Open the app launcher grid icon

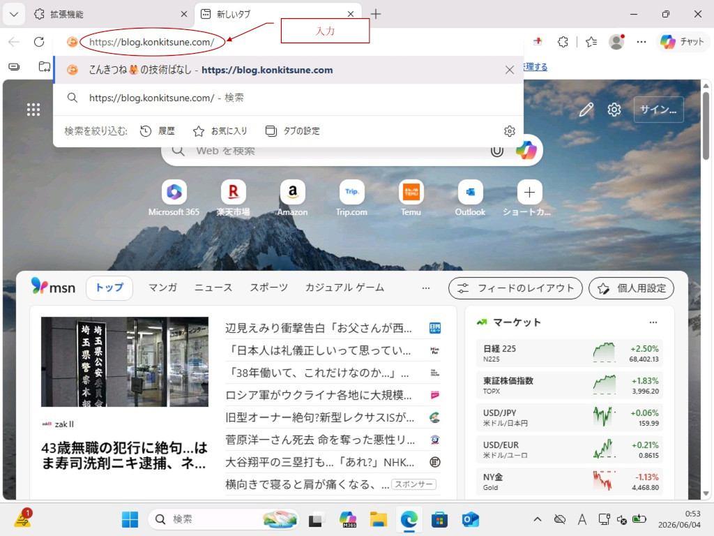point(33,110)
